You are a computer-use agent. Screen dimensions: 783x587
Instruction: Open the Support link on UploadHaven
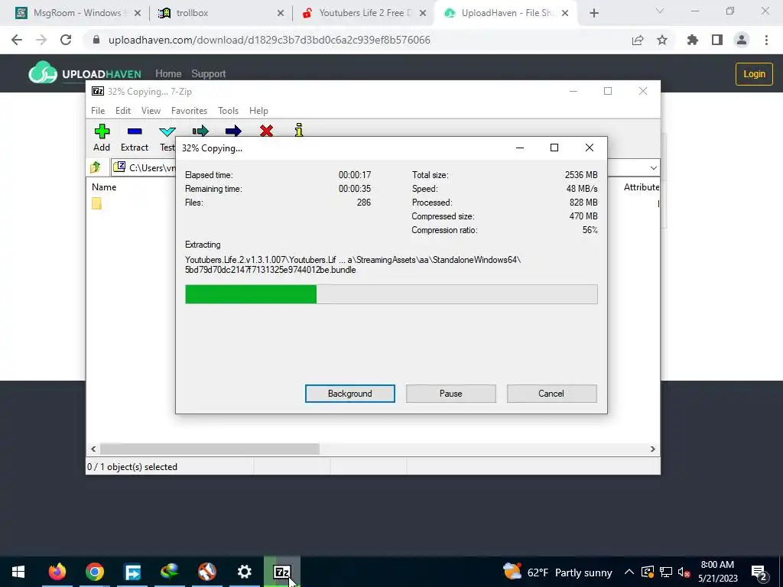pyautogui.click(x=208, y=74)
